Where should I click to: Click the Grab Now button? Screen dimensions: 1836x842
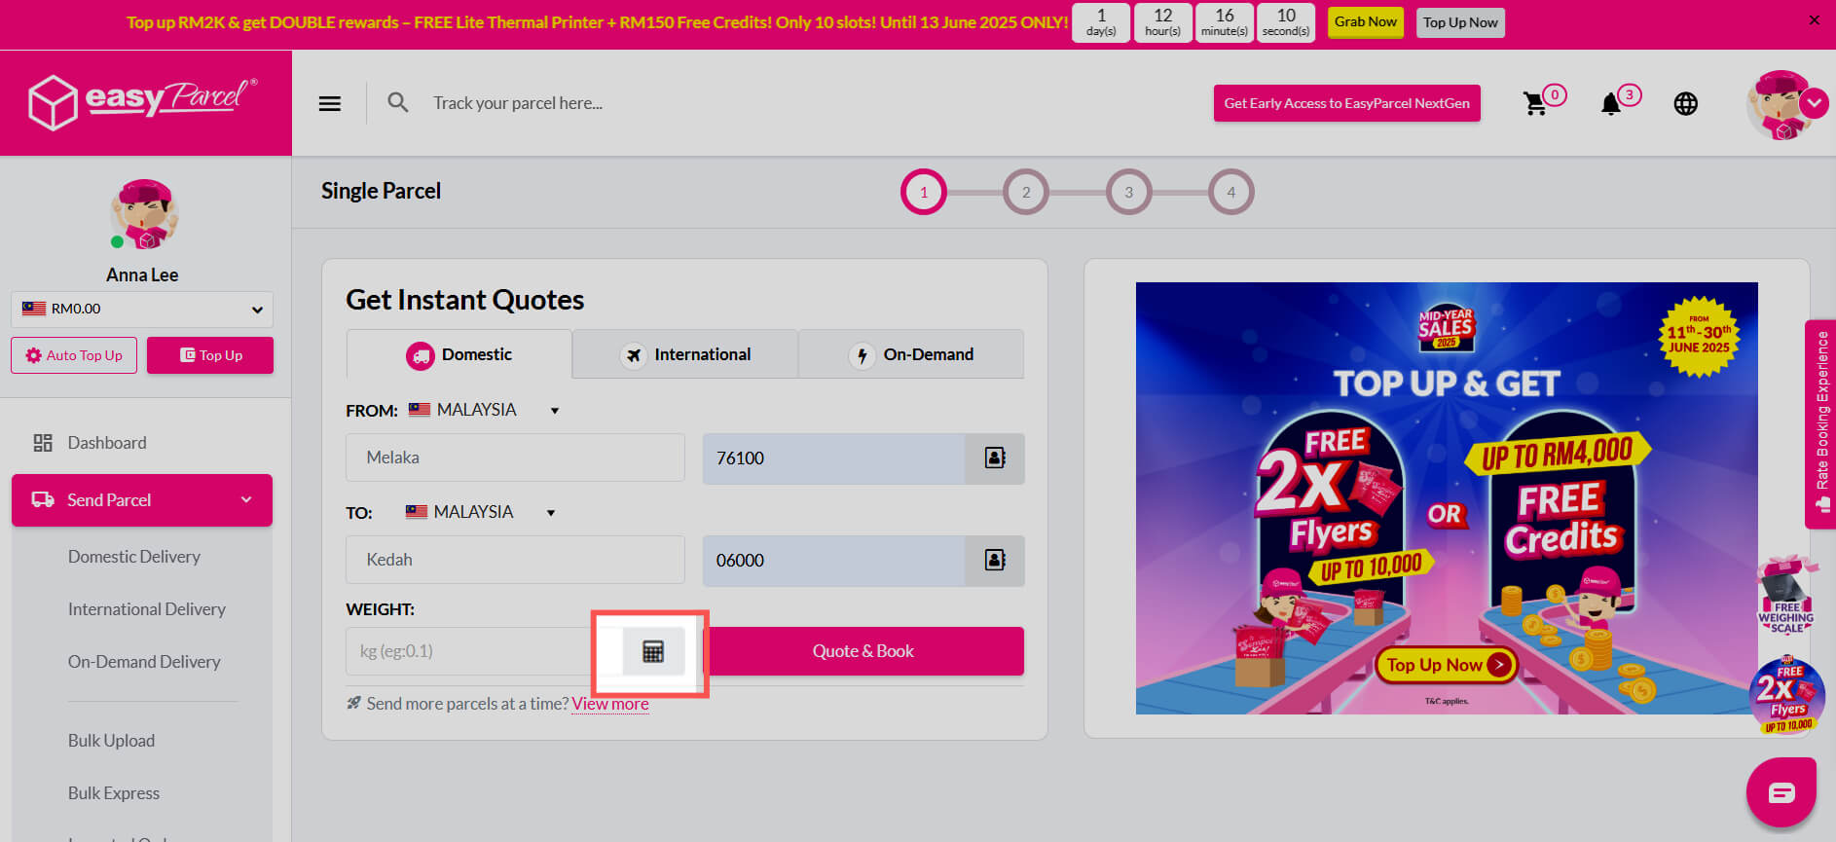coord(1366,21)
